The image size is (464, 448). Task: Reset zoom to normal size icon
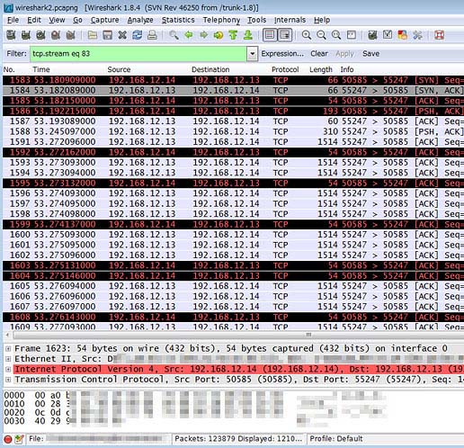[336, 35]
